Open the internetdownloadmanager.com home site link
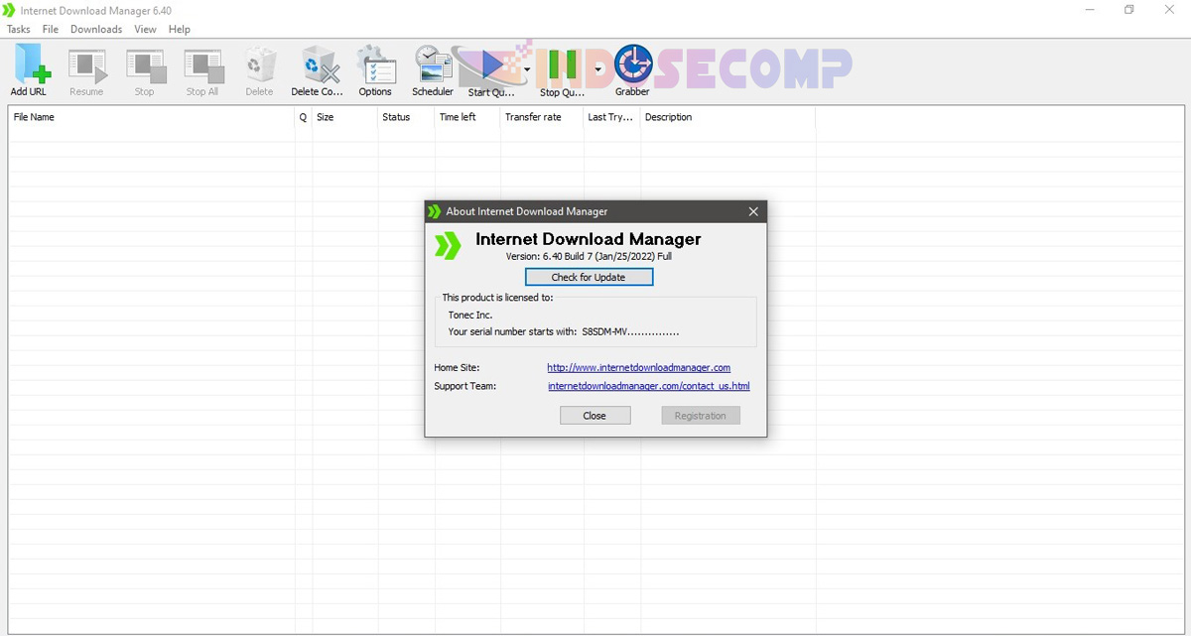1191x636 pixels. click(638, 367)
